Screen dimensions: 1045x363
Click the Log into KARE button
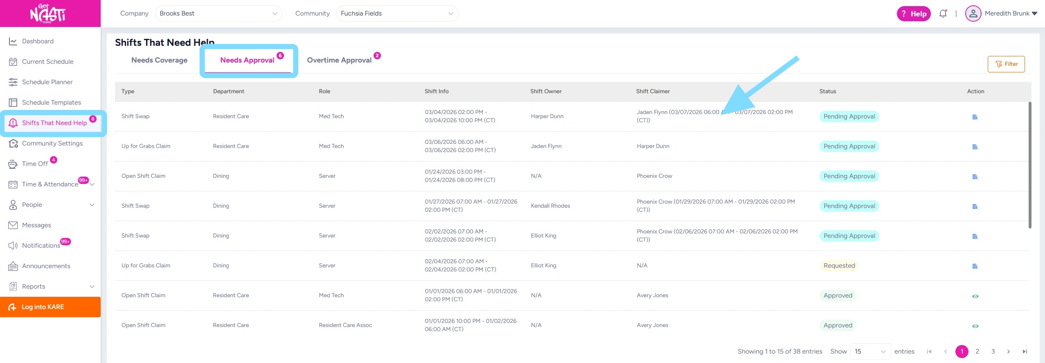[50, 307]
